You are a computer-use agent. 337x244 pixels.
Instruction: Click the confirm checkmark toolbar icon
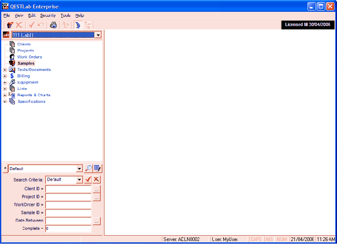click(31, 25)
